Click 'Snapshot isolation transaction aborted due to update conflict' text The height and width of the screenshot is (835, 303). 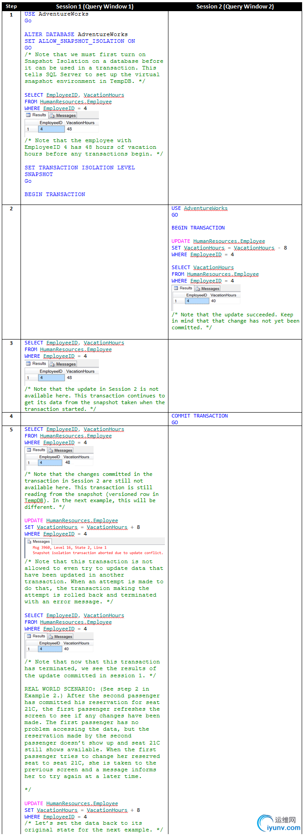tap(98, 553)
